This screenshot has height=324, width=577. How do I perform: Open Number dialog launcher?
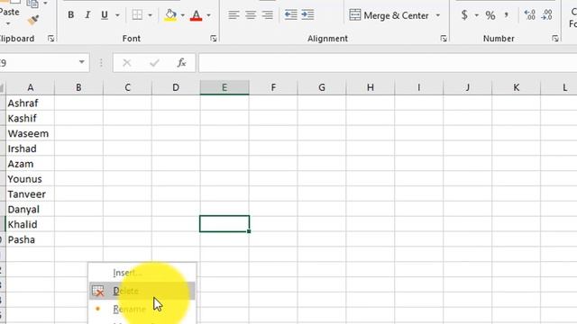coord(555,39)
